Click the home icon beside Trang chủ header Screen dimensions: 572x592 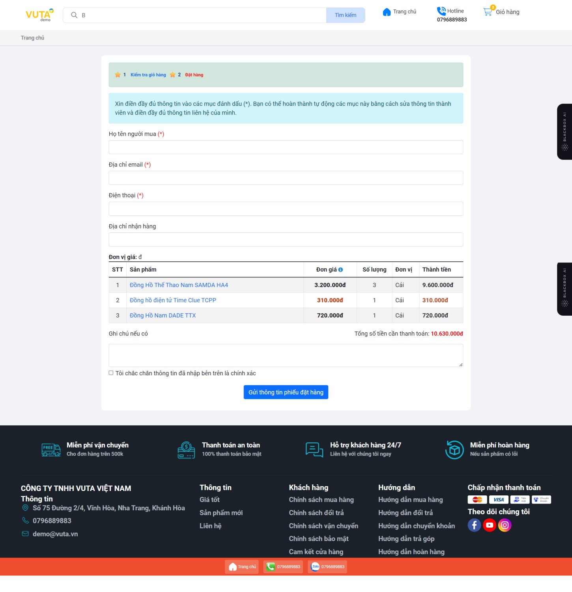[387, 12]
